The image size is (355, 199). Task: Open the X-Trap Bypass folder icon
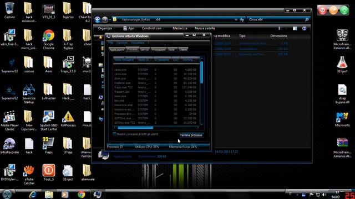click(x=68, y=39)
